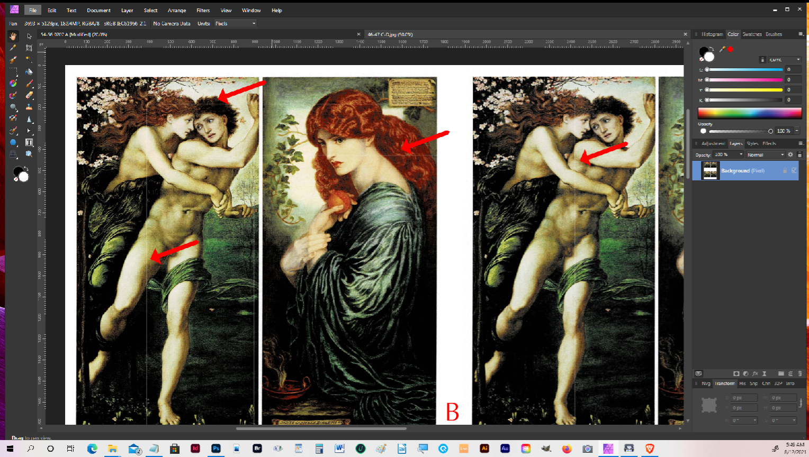This screenshot has height=457, width=809.
Task: Click the Live Filters hourglass icon
Action: [x=764, y=373]
